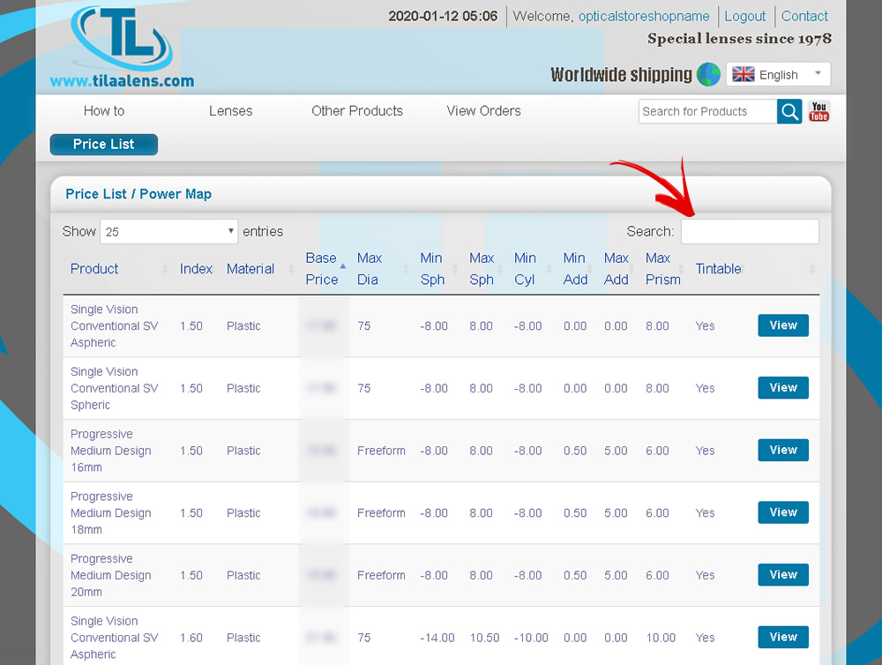Image resolution: width=882 pixels, height=665 pixels.
Task: Click the worldwide shipping globe icon
Action: 708,75
